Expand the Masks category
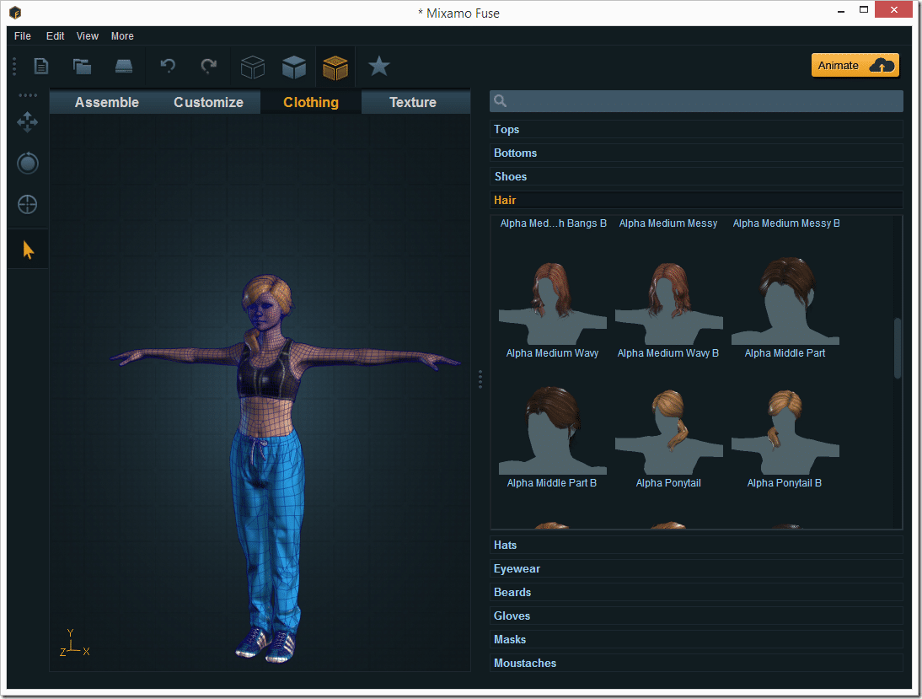Viewport: 922px width, 699px height. [x=696, y=639]
